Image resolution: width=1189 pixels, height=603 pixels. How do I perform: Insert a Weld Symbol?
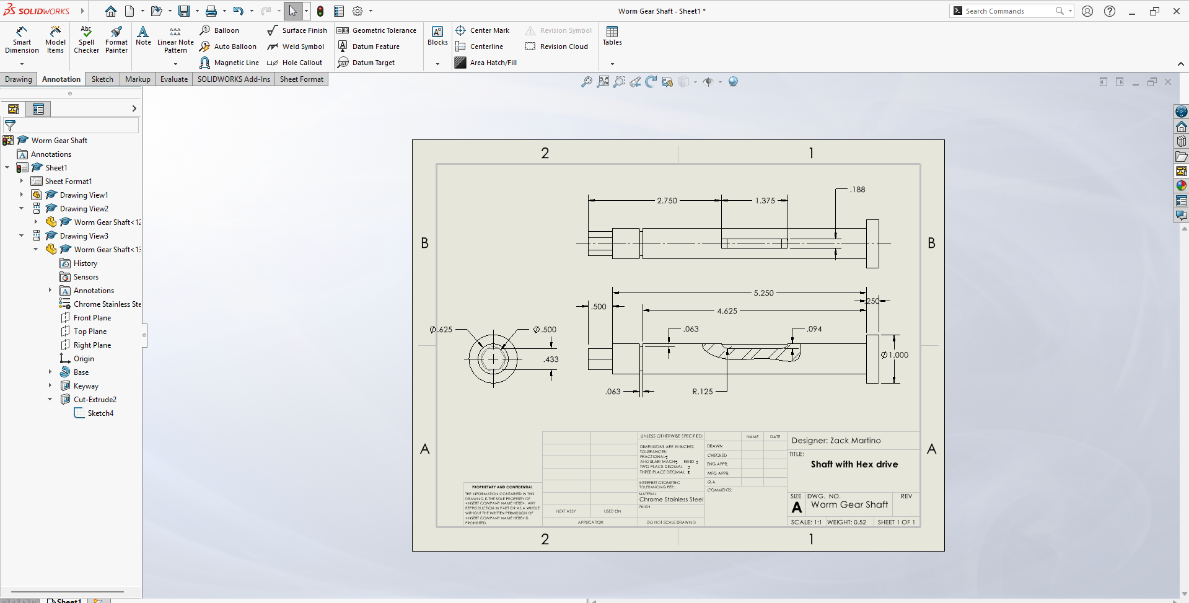296,46
